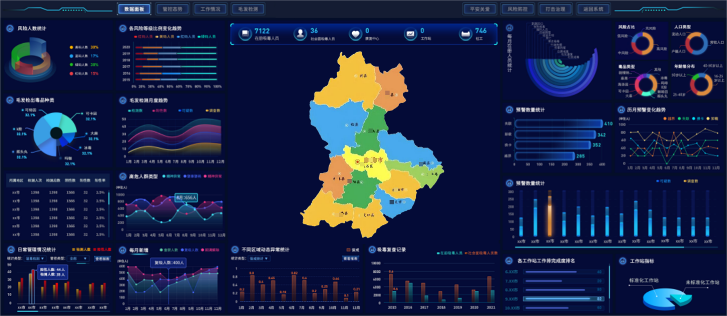Click the heart icon for 康复中心

coord(356,34)
